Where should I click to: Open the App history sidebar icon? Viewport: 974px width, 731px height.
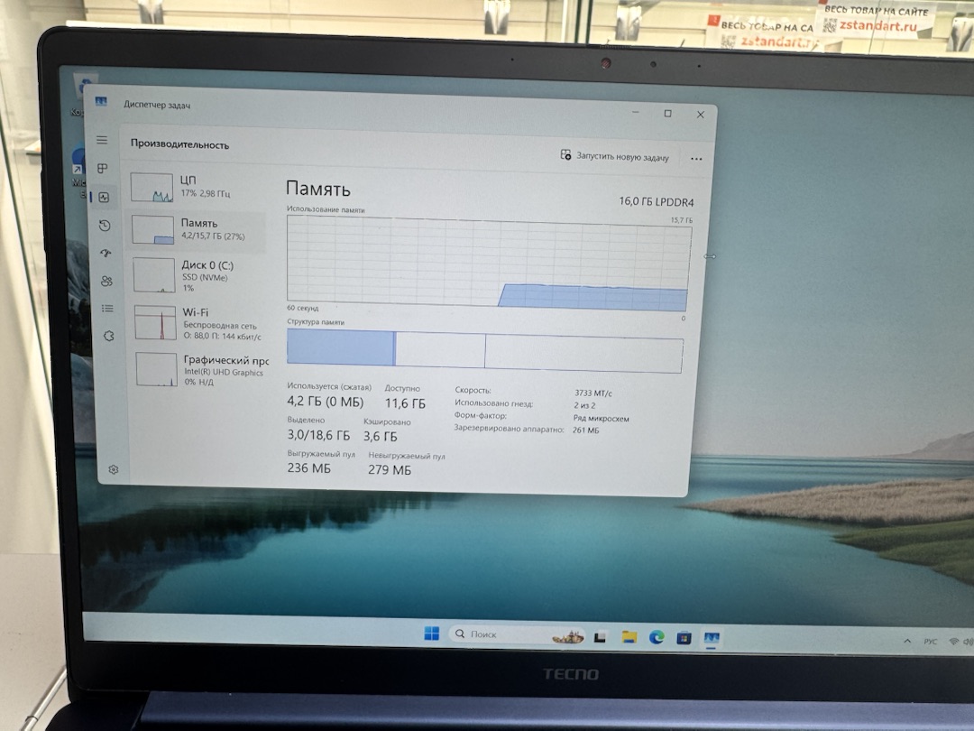pyautogui.click(x=105, y=226)
